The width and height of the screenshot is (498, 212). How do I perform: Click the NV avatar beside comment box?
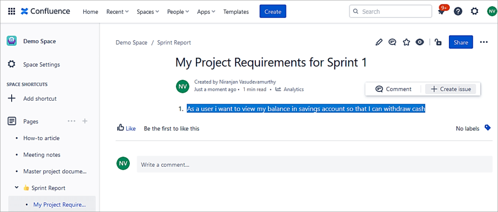pyautogui.click(x=123, y=163)
